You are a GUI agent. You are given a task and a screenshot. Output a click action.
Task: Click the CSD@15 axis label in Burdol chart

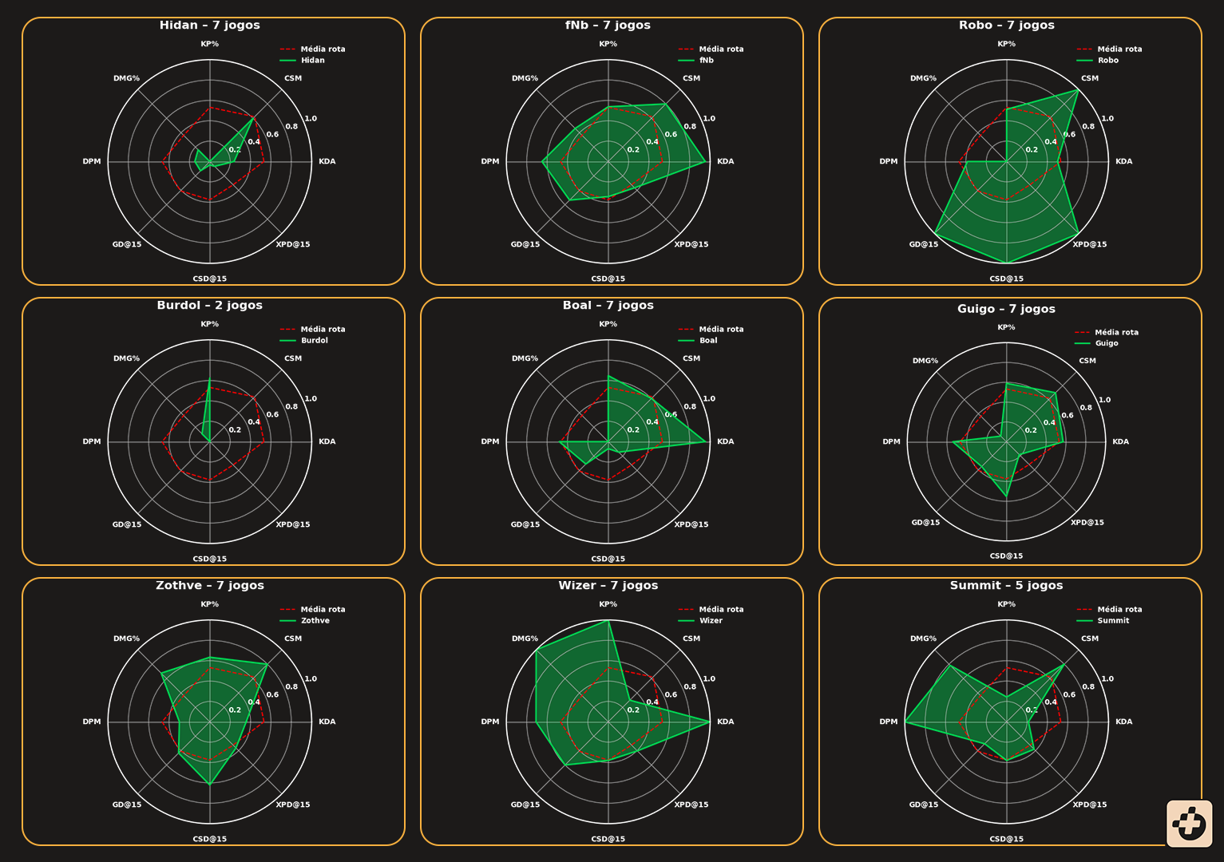[x=209, y=560]
